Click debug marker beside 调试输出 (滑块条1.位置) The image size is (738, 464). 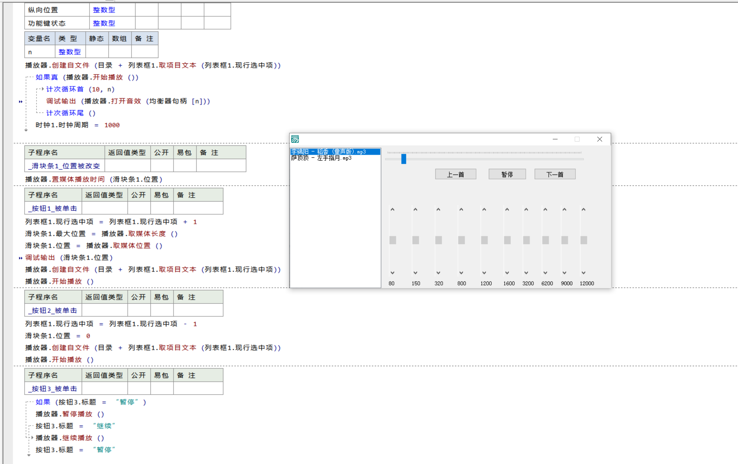coord(21,258)
